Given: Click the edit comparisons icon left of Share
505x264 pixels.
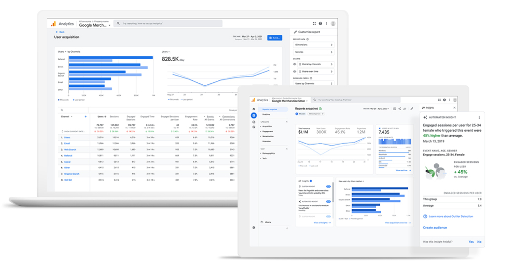Looking at the screenshot, I should coord(395,109).
